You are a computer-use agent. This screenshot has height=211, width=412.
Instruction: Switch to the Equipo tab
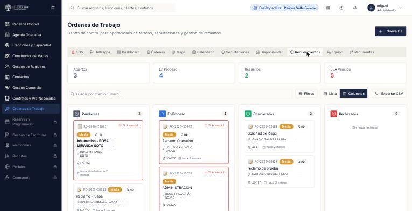[x=335, y=52]
